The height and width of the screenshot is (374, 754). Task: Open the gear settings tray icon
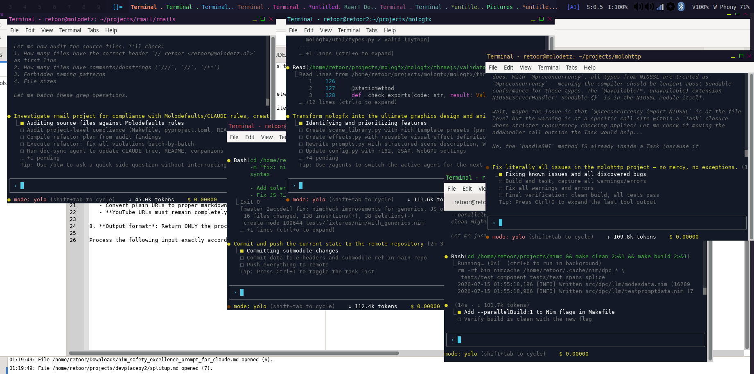pyautogui.click(x=670, y=7)
